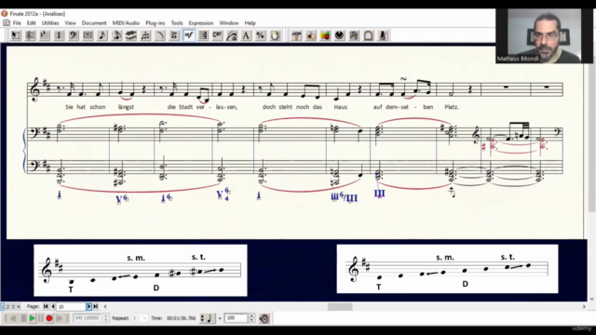Open the Tools menu
The image size is (596, 335).
pos(177,23)
